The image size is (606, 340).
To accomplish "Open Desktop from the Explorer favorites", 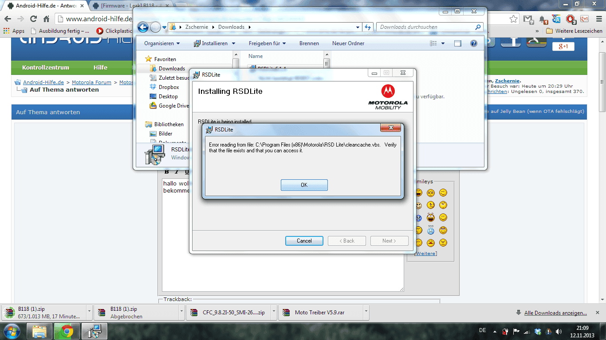I will pos(168,97).
